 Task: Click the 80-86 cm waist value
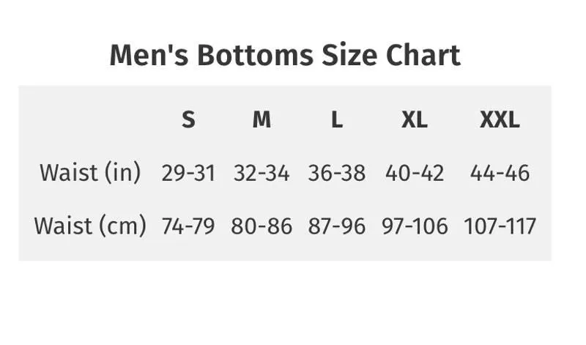[262, 226]
